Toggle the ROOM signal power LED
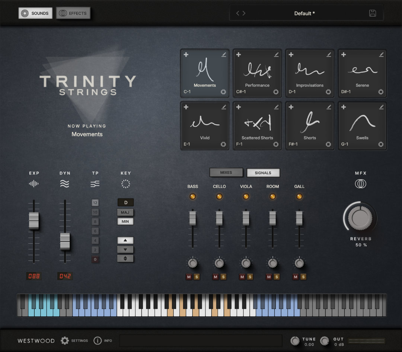 (x=272, y=196)
